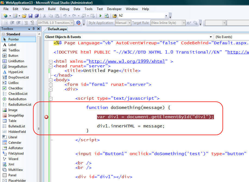
Task: Click the Copy icon in toolbar
Action: 51,16
